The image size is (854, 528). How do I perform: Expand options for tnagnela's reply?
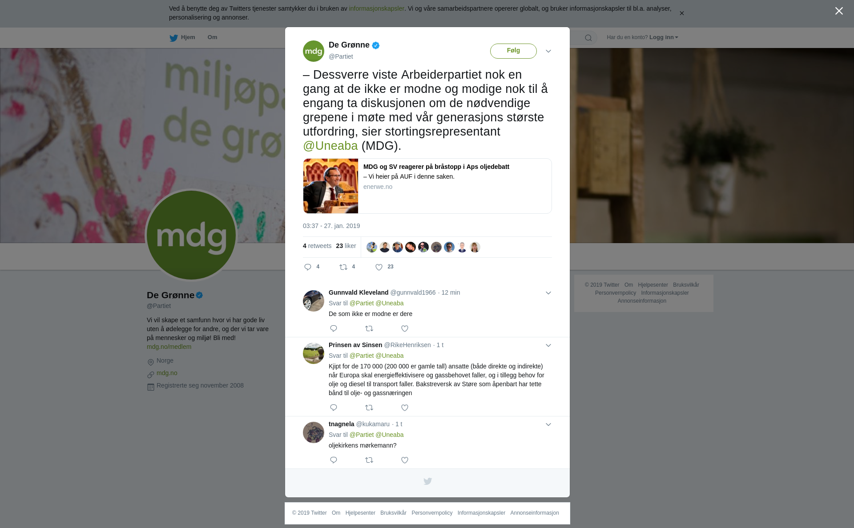pos(548,424)
